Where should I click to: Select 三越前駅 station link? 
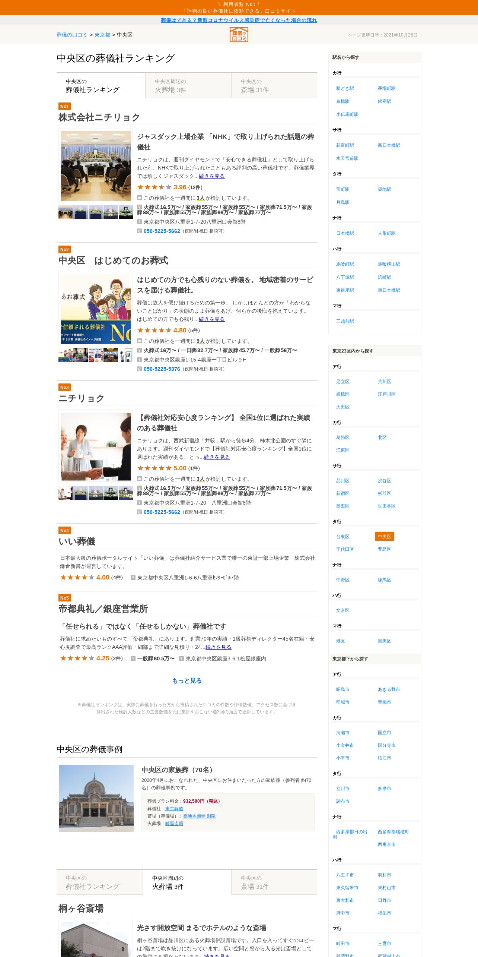tap(345, 321)
